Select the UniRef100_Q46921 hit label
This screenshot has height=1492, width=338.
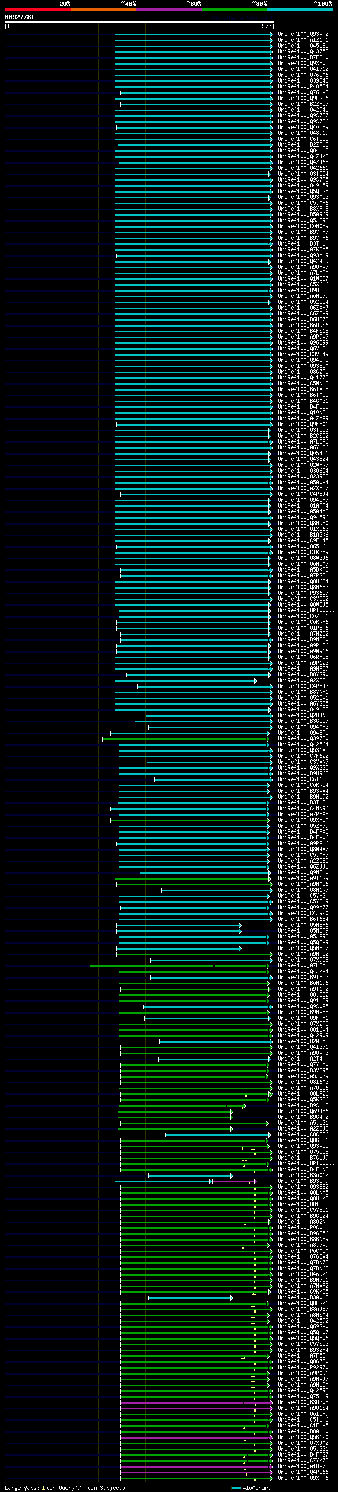[303, 1273]
